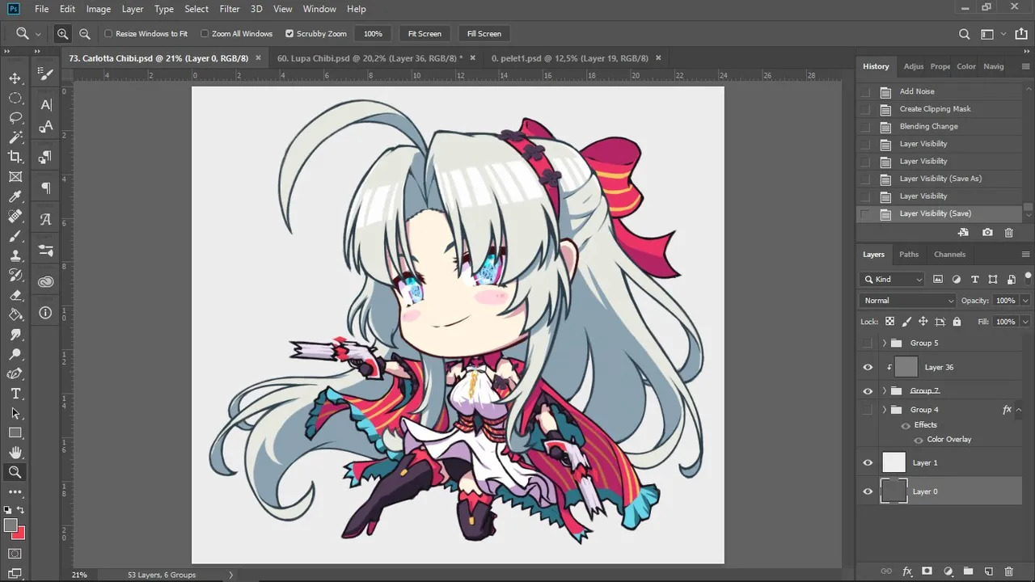
Task: Open the Creative Cloud Libraries panel
Action: tap(46, 281)
